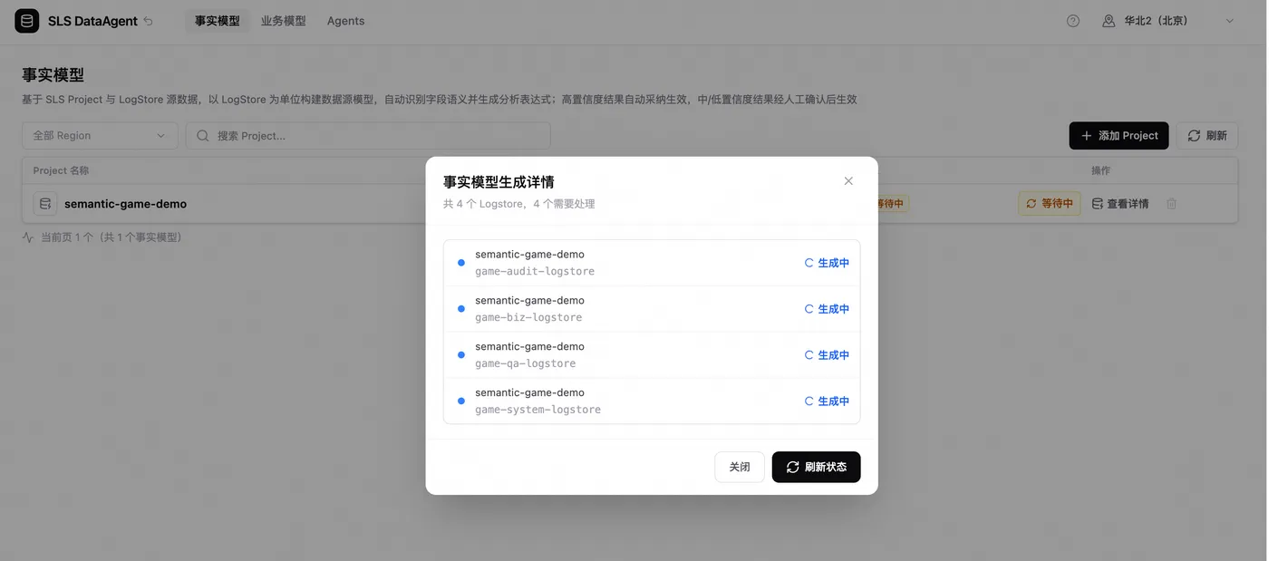Click the dialog title 事实模型生成详情
1269x561 pixels.
pos(499,182)
